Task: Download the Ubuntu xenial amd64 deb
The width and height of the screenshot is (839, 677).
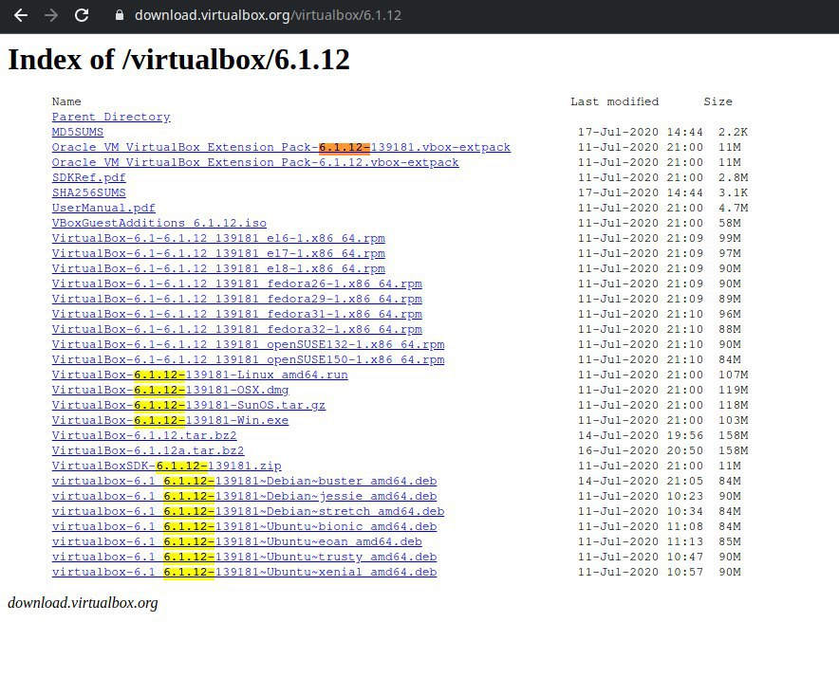Action: pyautogui.click(x=244, y=572)
